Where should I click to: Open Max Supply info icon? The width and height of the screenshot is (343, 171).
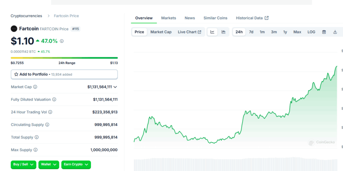pyautogui.click(x=35, y=150)
